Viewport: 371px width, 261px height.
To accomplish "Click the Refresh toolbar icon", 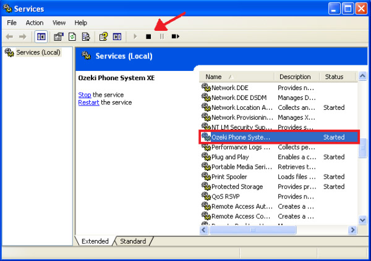I will pos(72,36).
